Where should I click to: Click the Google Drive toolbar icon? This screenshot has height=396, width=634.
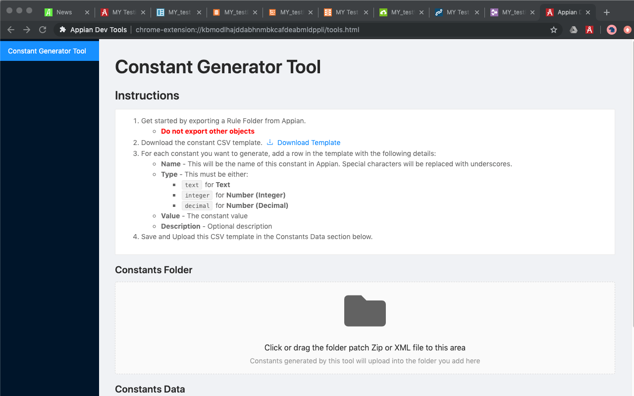[573, 30]
